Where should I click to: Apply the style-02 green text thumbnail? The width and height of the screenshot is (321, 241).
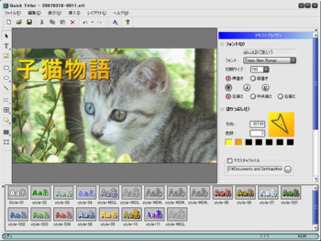pos(41,193)
